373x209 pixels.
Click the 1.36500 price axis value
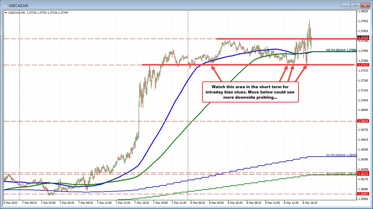point(363,150)
